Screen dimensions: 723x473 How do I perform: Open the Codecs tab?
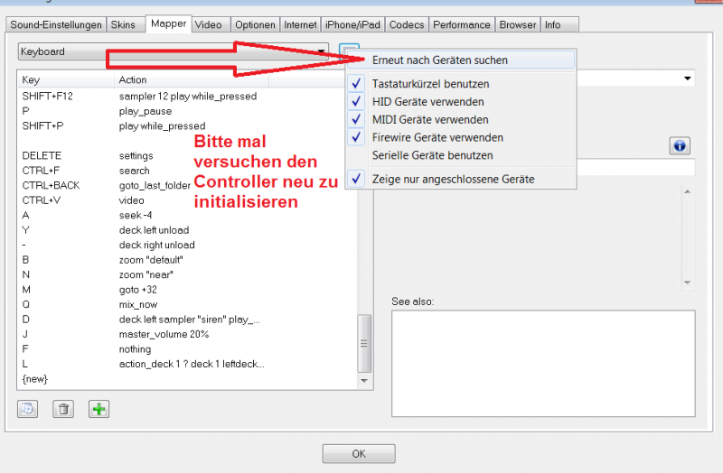tap(407, 25)
